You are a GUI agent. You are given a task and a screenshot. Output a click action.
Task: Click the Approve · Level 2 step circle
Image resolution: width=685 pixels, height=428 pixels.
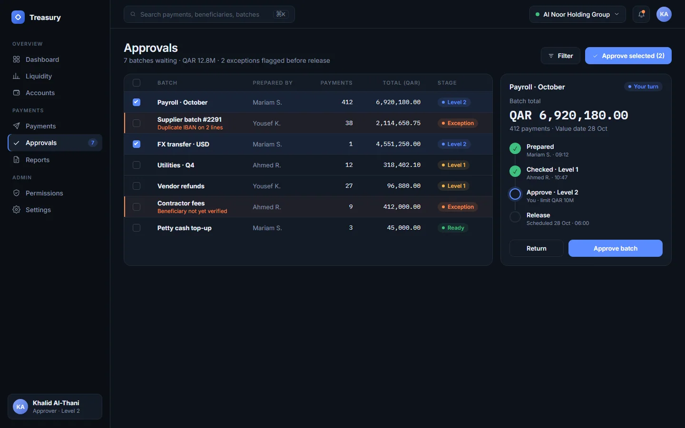pos(515,194)
